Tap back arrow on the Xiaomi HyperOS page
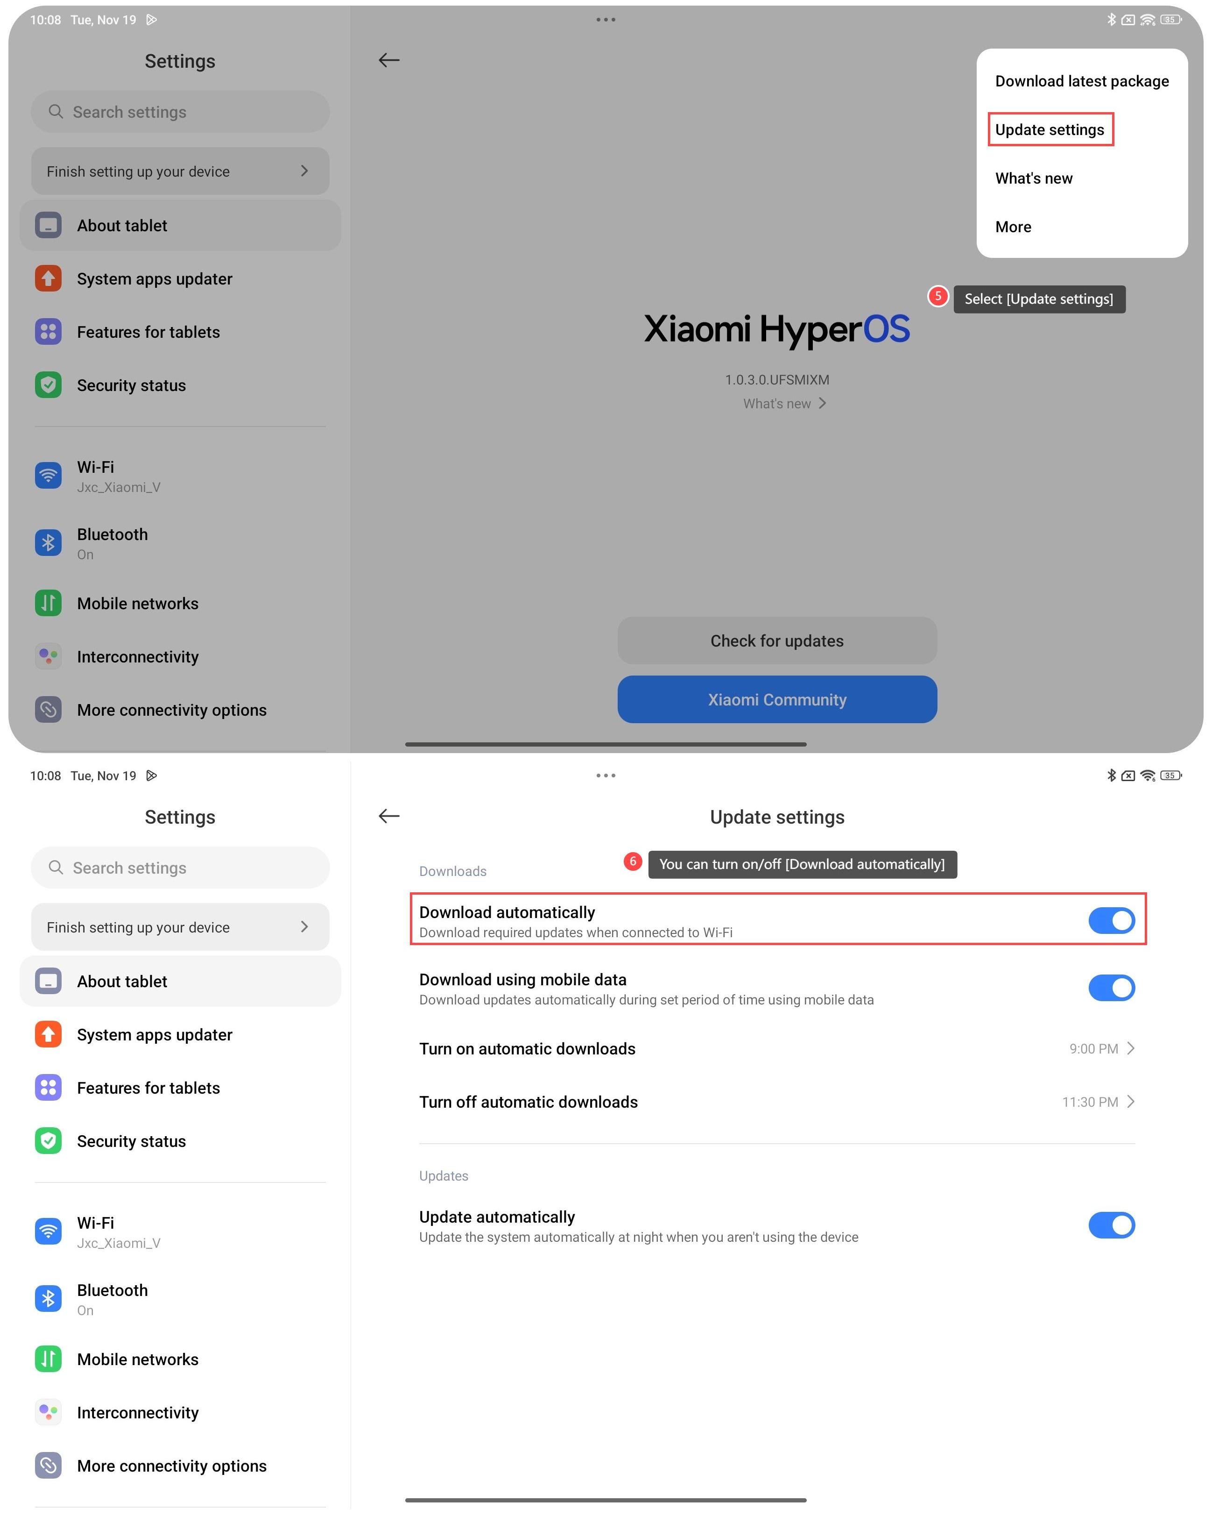Screen dimensions: 1212x1516 tap(388, 60)
